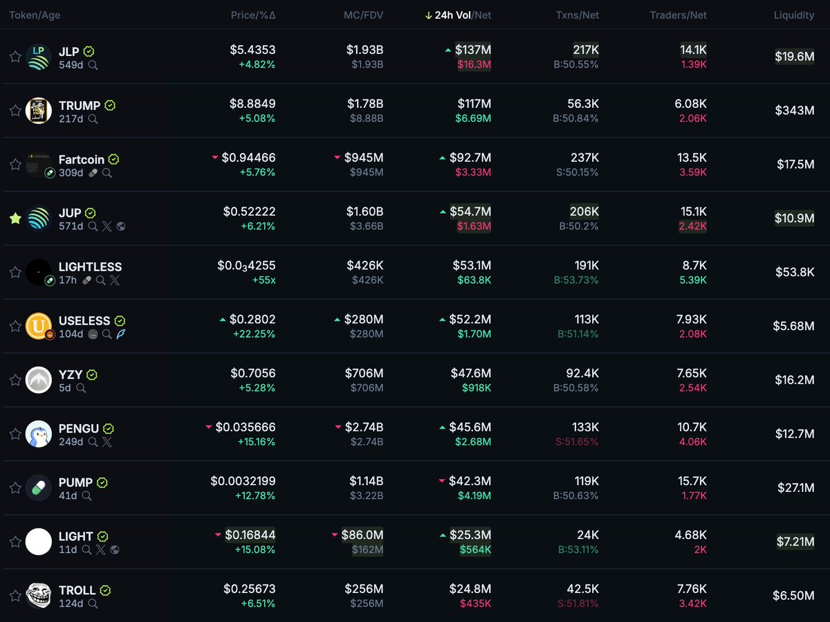Viewport: 830px width, 622px height.
Task: Unstar the JUP favorite star
Action: tap(15, 219)
